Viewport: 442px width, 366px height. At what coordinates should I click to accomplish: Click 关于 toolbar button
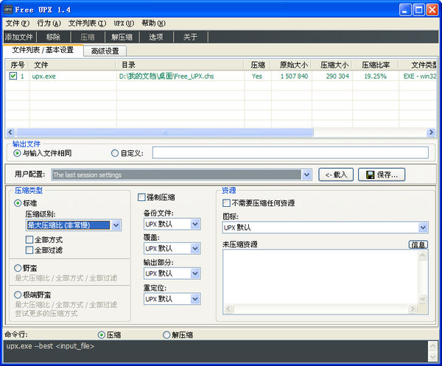(190, 37)
